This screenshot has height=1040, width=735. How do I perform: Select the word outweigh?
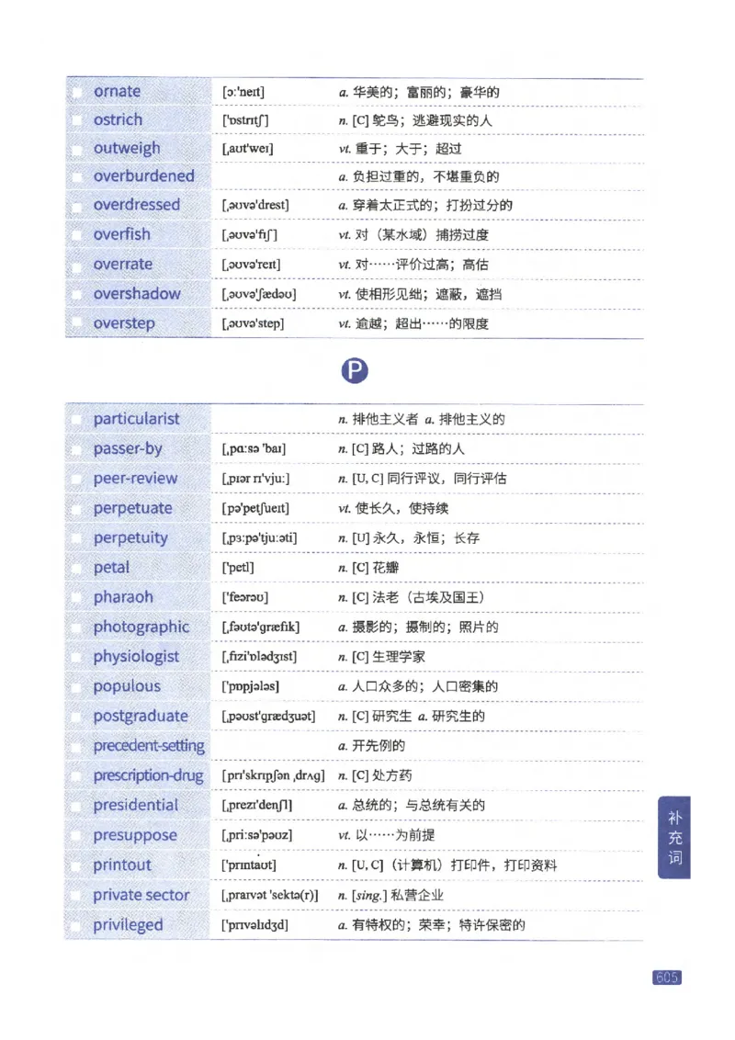coord(128,148)
